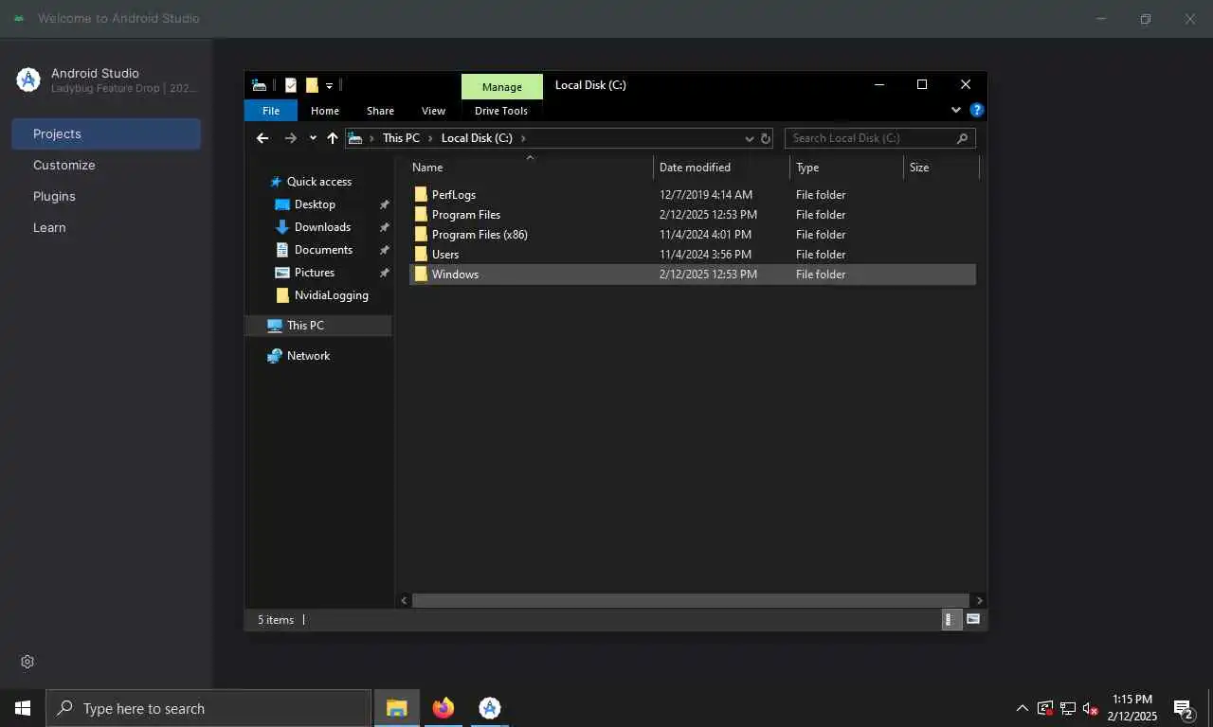This screenshot has width=1213, height=727.
Task: Click the Manage contextual tab
Action: 502,87
